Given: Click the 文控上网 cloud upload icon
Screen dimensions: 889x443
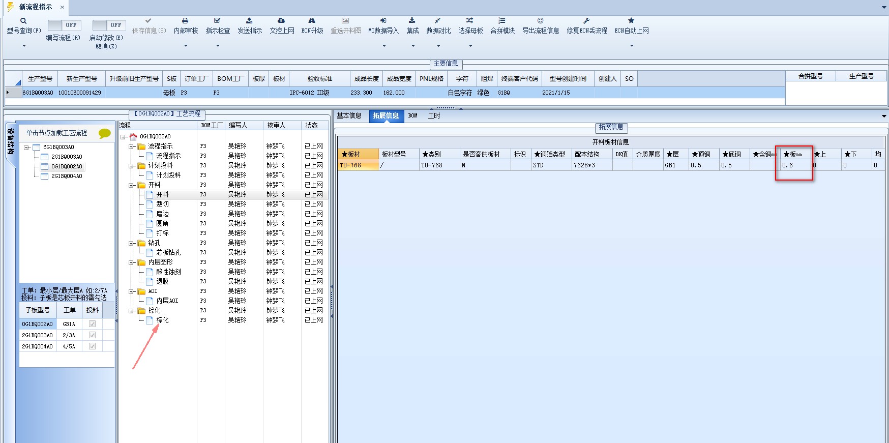Looking at the screenshot, I should [281, 21].
